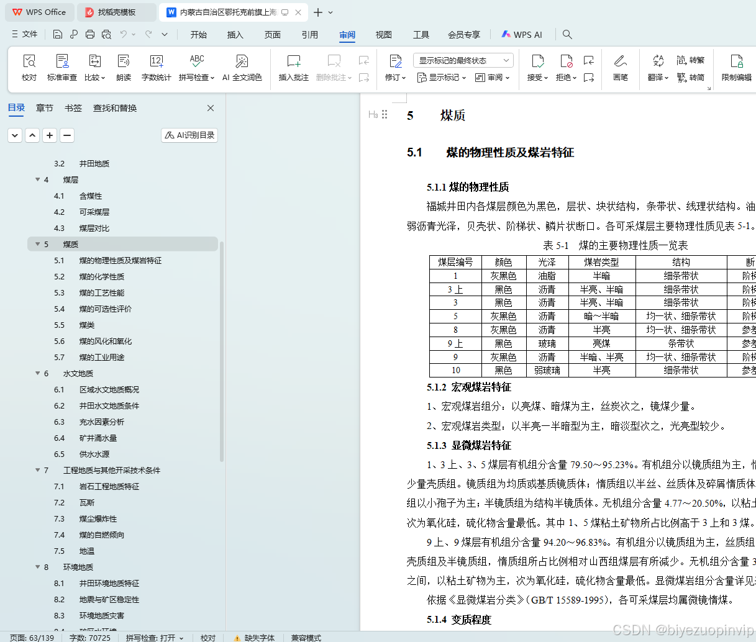Run 拼写检查 spell check

click(196, 67)
